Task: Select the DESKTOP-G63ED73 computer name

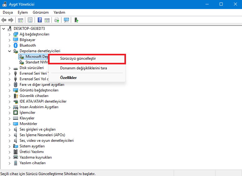Action: (x=29, y=29)
